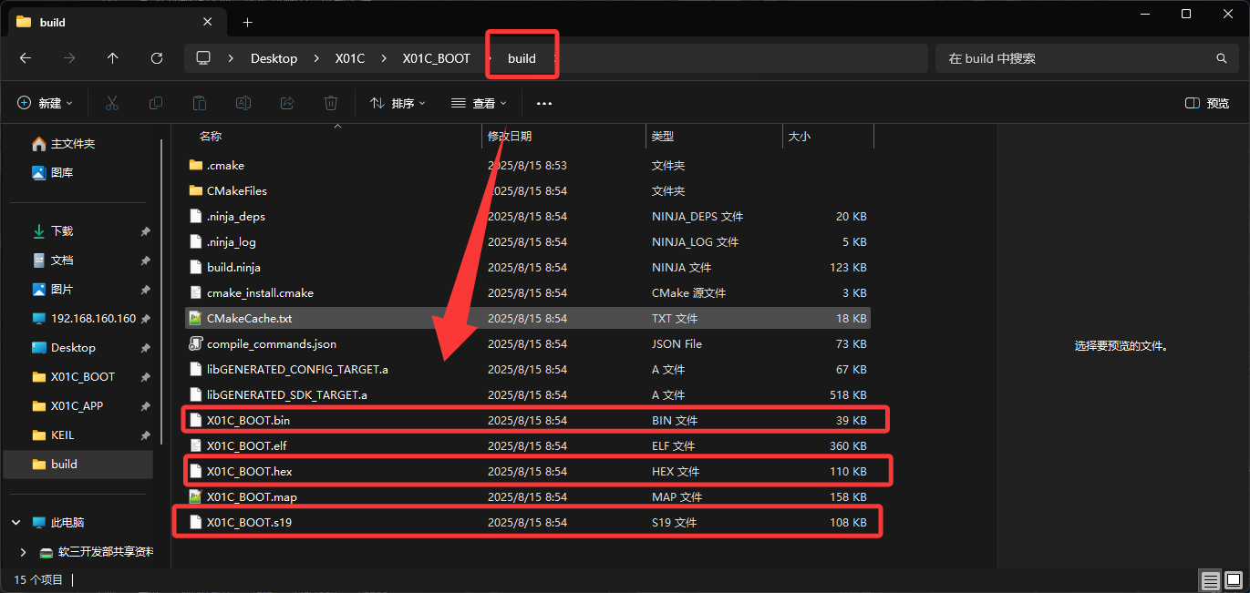Select the X01C_BOOT.hex file
Viewport: 1250px width, 593px height.
pyautogui.click(x=527, y=472)
